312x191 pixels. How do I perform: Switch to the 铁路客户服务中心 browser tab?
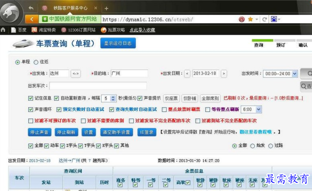(69, 8)
